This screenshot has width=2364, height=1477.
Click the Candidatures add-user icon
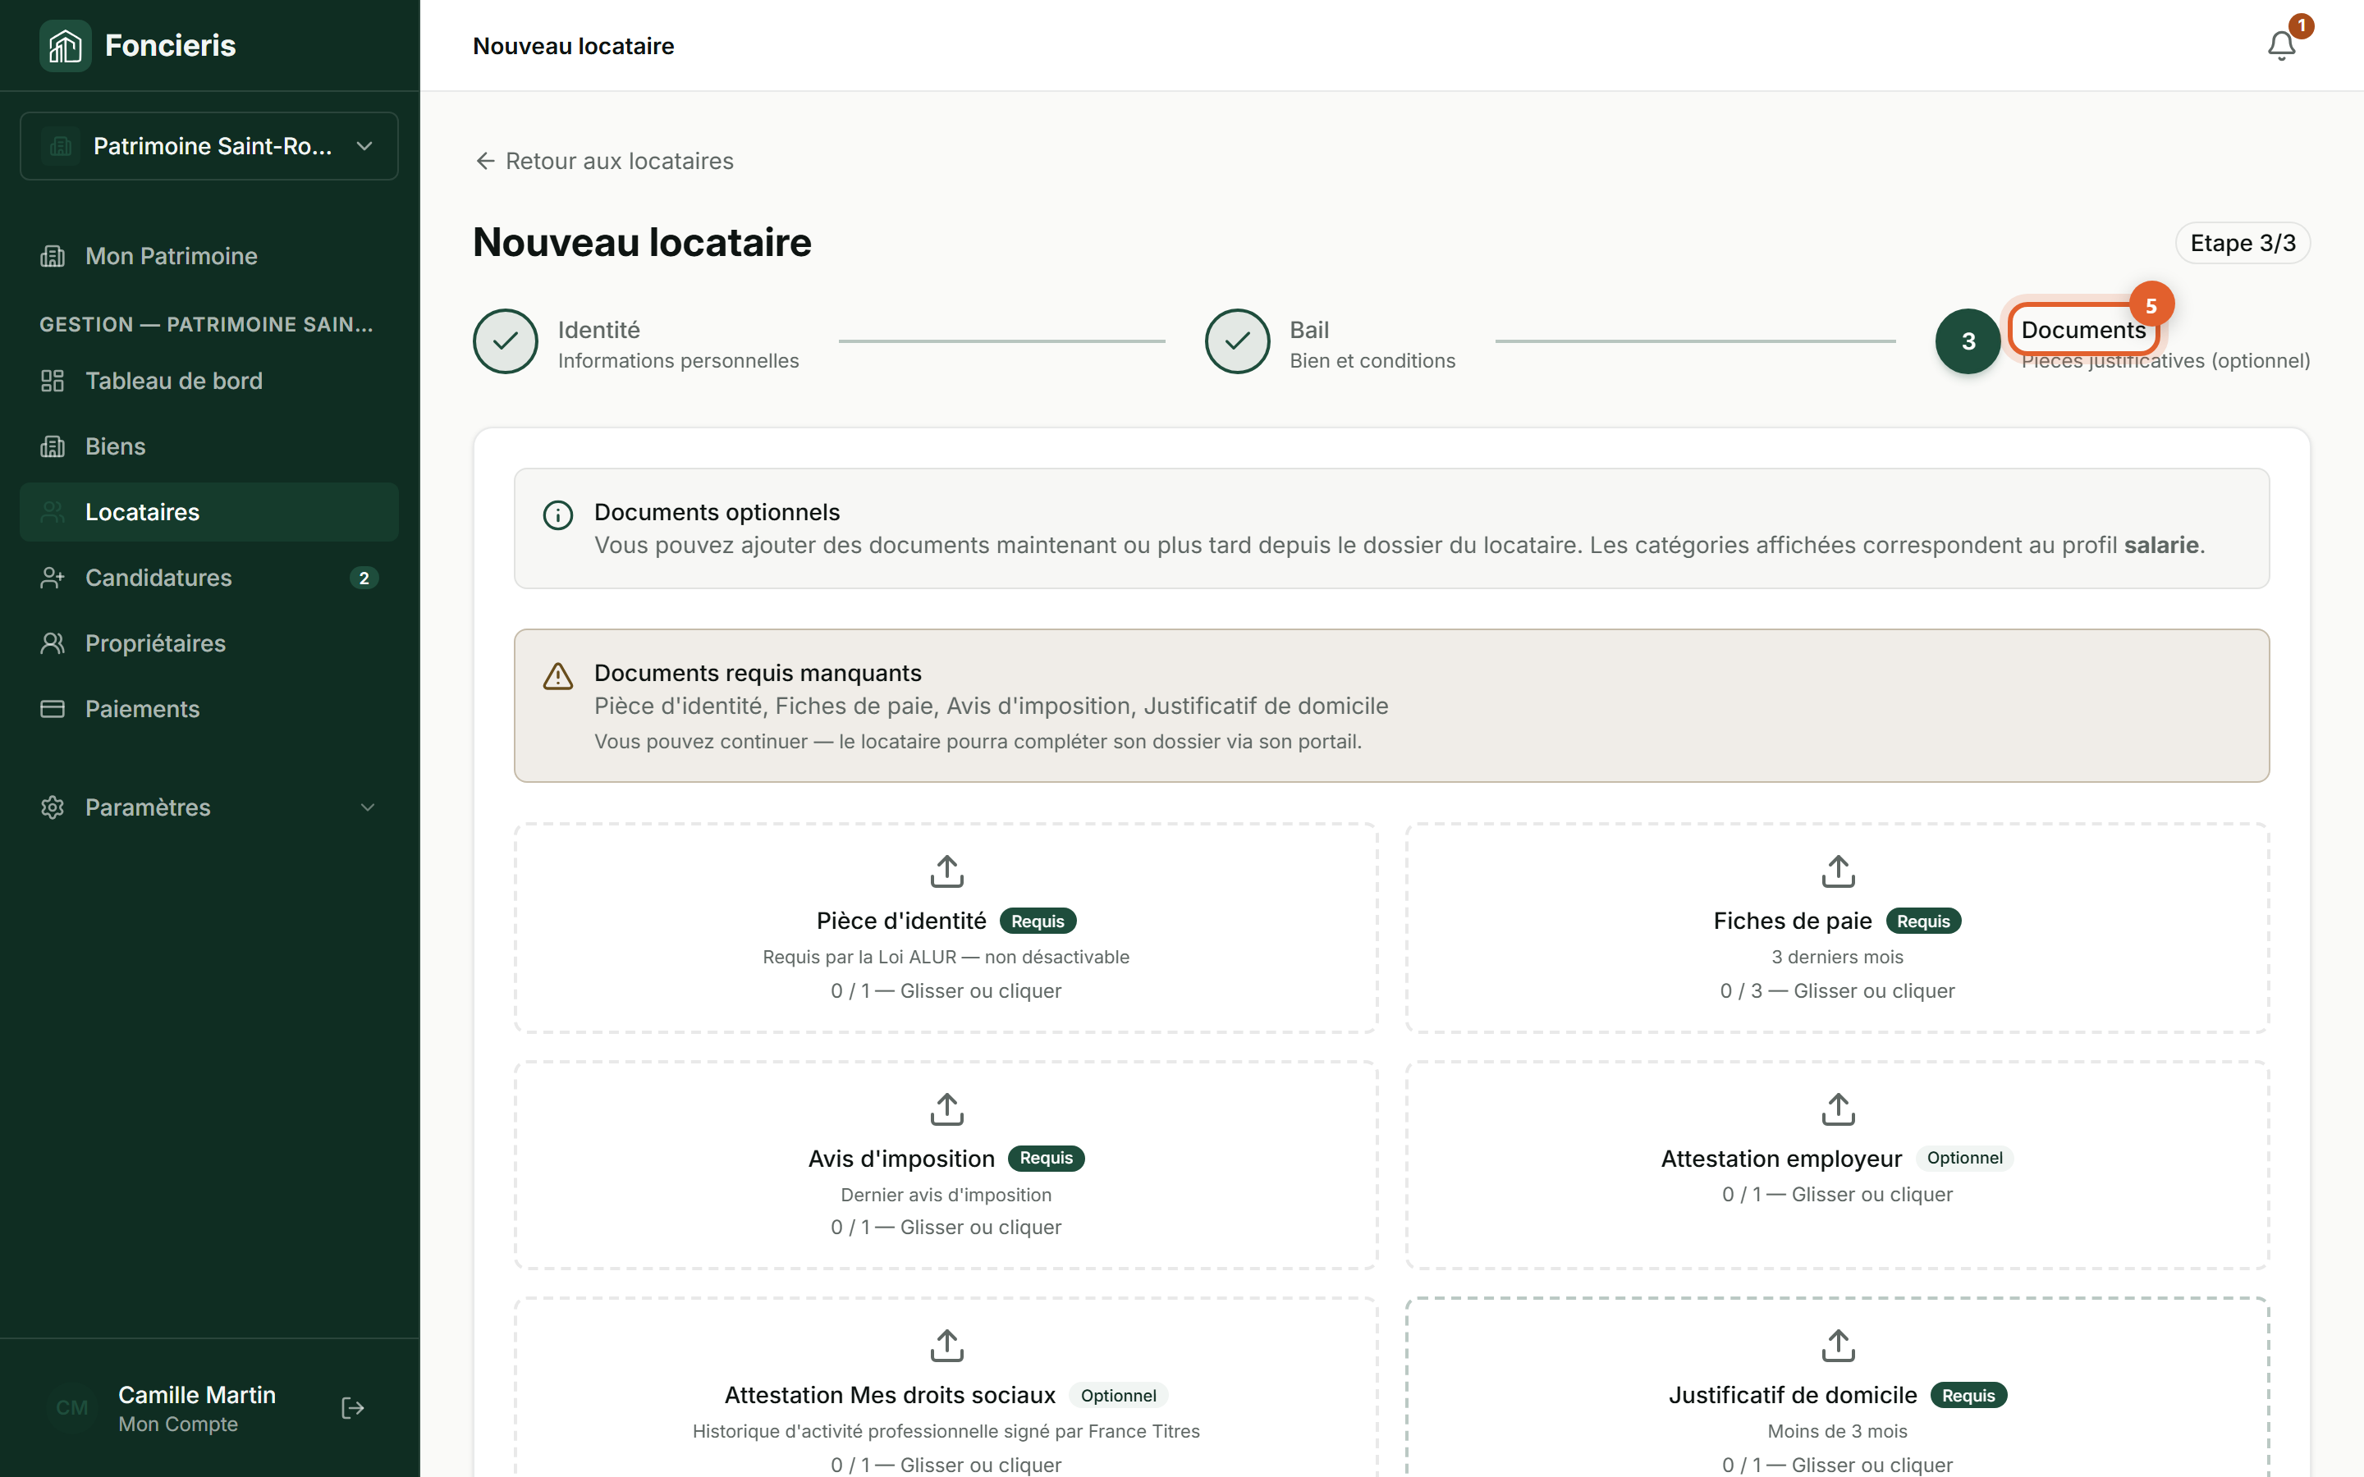pyautogui.click(x=53, y=578)
